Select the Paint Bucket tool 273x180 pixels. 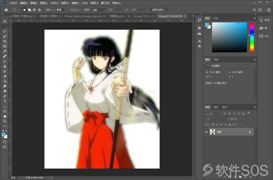click(5, 81)
